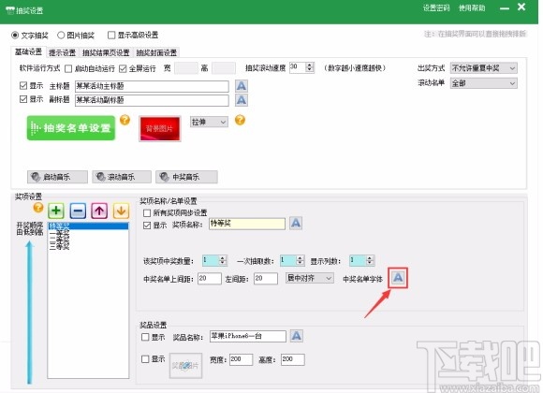The width and height of the screenshot is (543, 393).
Task: Open center alignment dropdown
Action: [x=310, y=278]
